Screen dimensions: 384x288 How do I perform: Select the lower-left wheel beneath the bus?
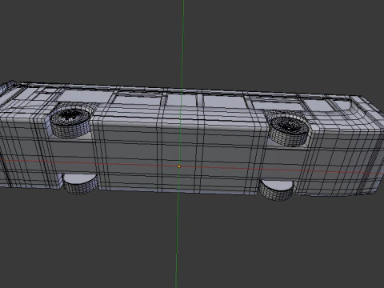click(x=81, y=184)
